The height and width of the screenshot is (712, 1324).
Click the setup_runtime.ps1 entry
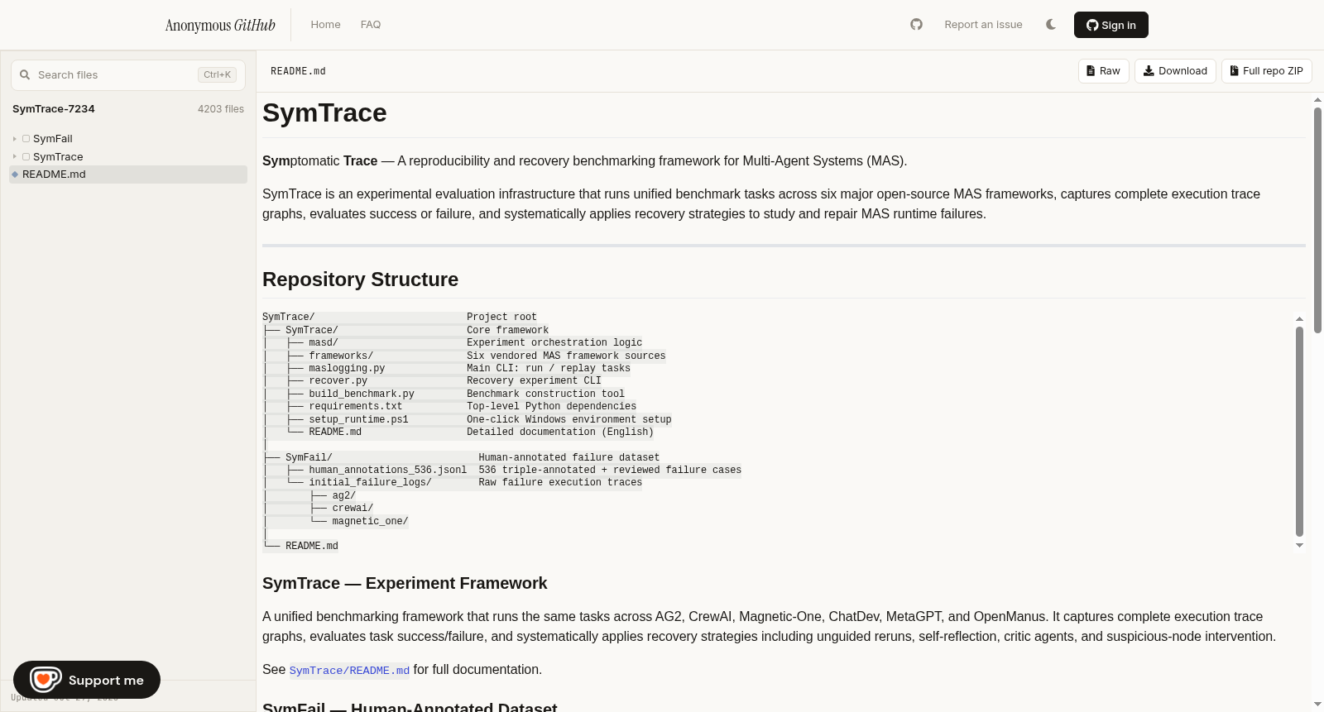[x=359, y=420]
